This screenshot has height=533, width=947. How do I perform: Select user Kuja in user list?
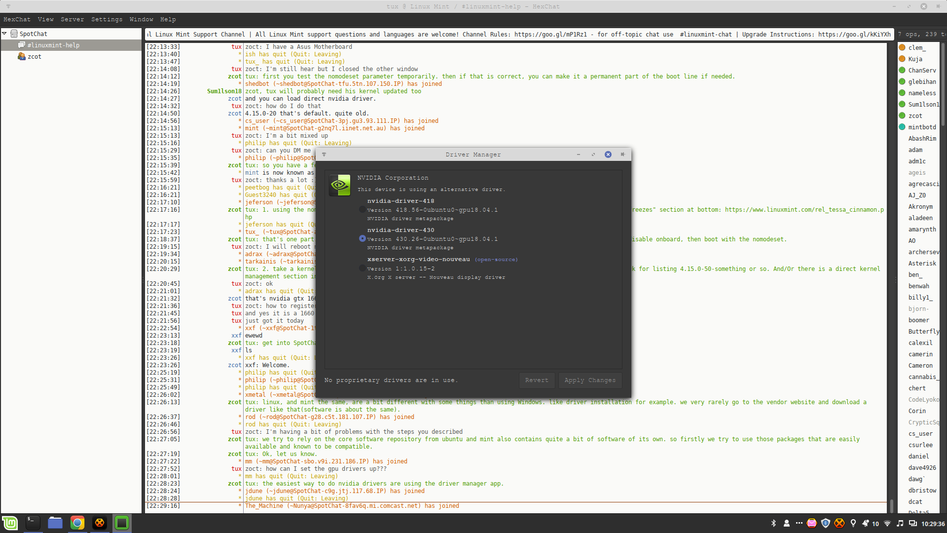click(915, 59)
